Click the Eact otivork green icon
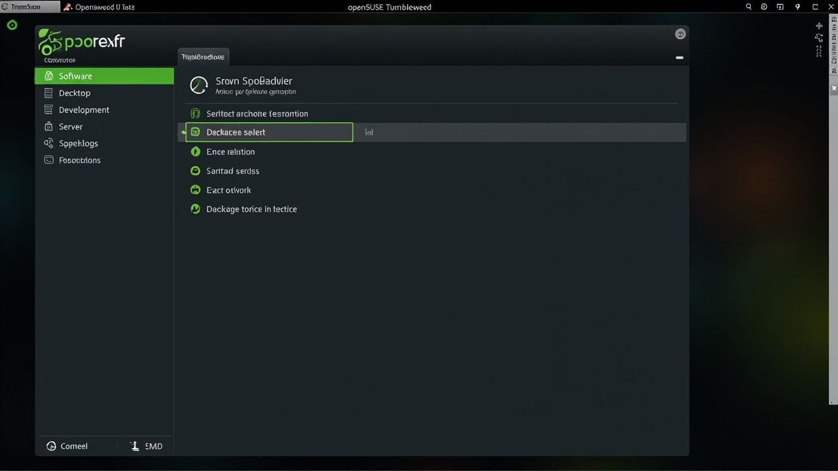This screenshot has width=838, height=471. pos(195,190)
